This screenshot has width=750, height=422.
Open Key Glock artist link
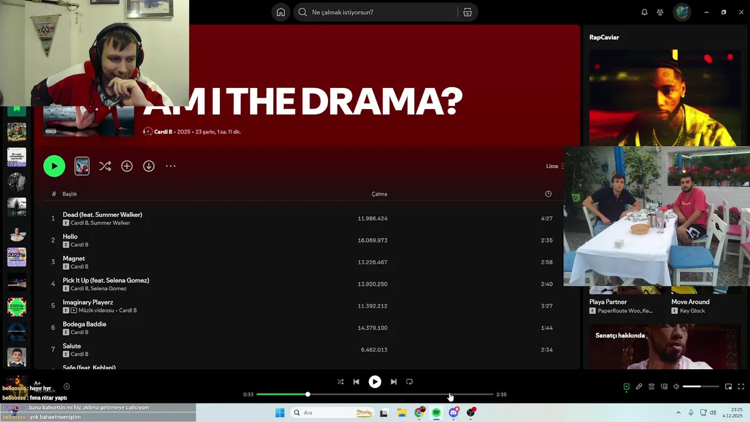pos(693,311)
